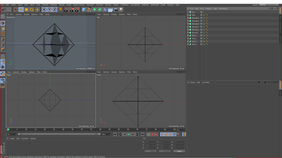This screenshot has height=158, width=282.
Task: Open User Data in Attribute Manager
Action: click(206, 83)
